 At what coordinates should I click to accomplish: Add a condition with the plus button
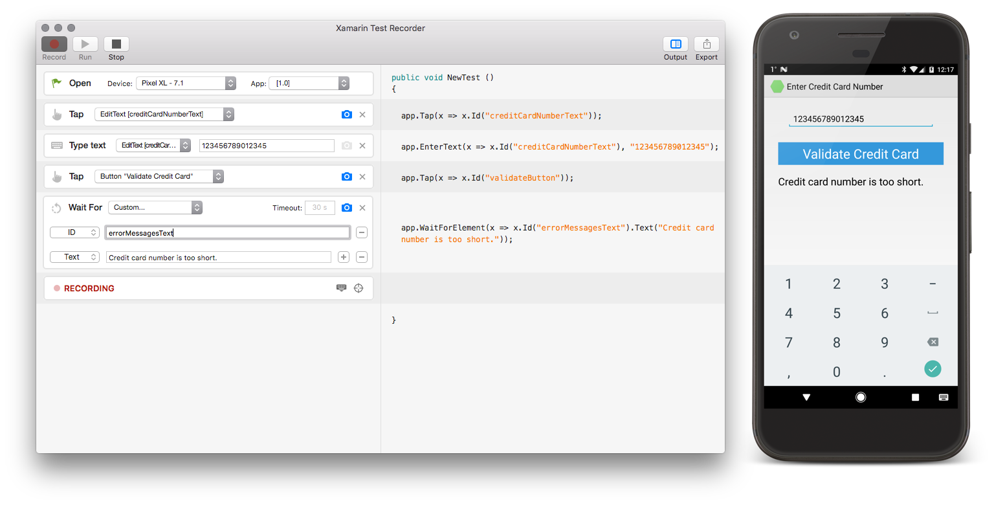(344, 257)
